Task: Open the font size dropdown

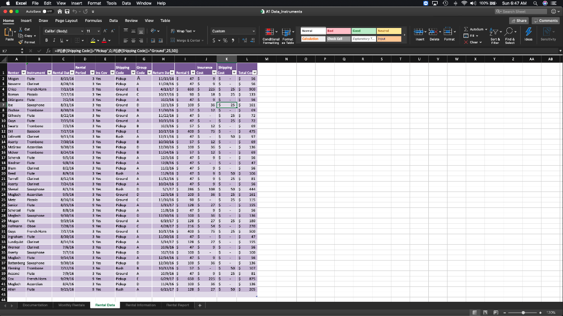Action: point(98,31)
